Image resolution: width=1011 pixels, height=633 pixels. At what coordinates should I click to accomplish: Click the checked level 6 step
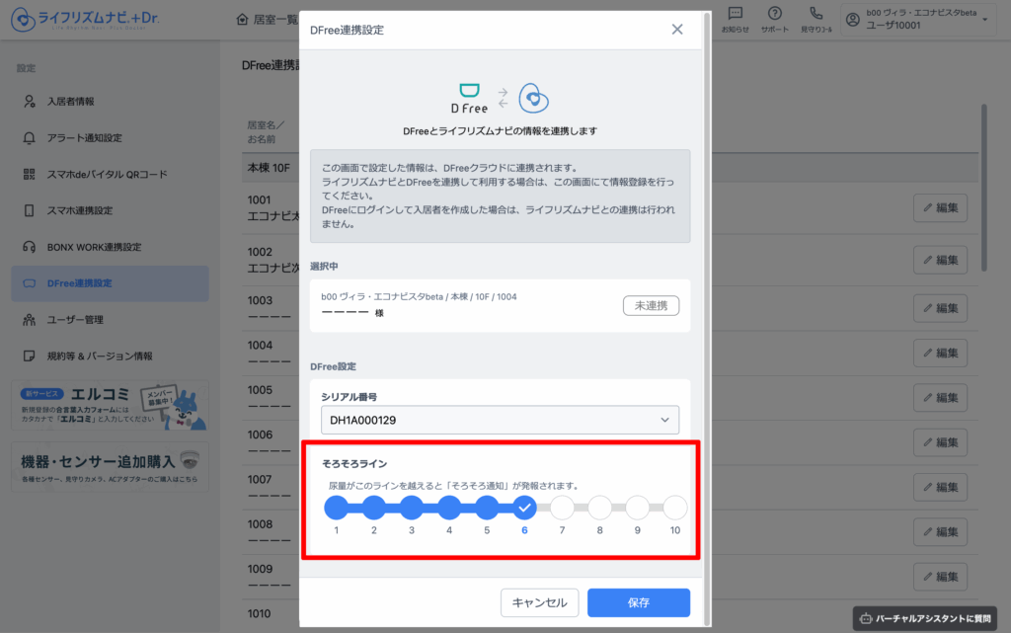coord(524,508)
